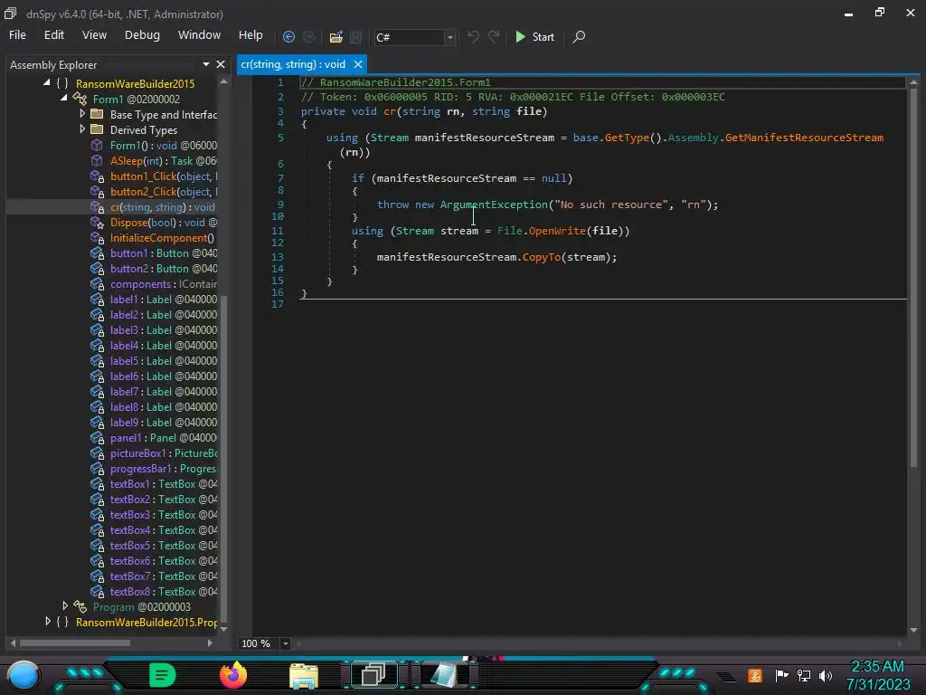Click the Save All toolbar icon
The image size is (926, 695).
tap(355, 36)
